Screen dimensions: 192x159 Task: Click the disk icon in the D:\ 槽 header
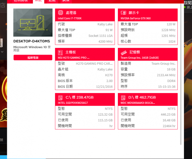(123, 98)
